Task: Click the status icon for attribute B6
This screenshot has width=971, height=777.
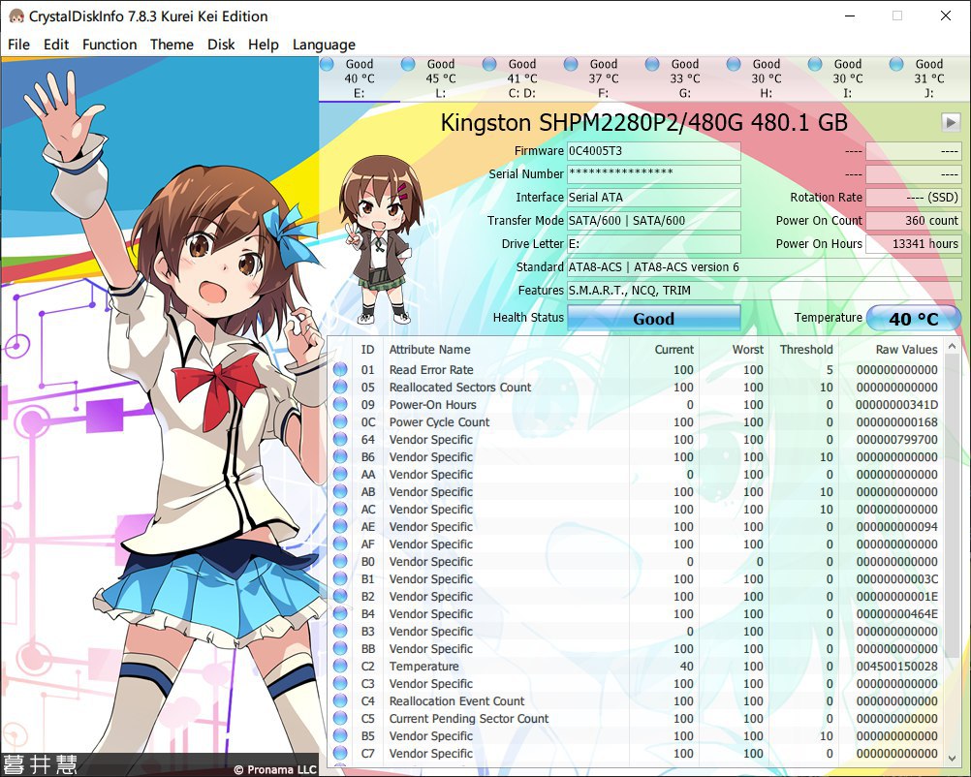Action: click(x=340, y=457)
